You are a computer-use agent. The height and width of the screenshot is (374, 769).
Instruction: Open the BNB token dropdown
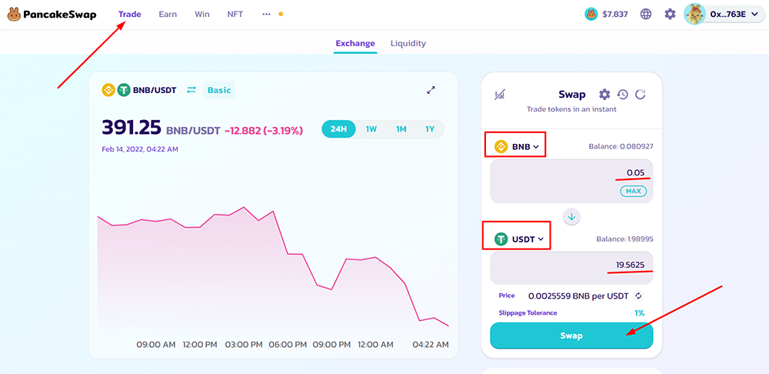[517, 146]
